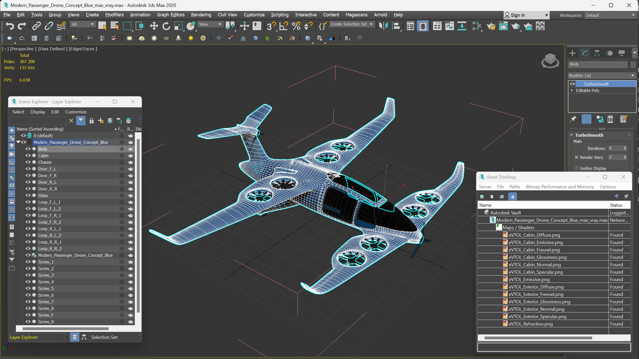Hide the Cabin object's eye icon

coord(28,156)
